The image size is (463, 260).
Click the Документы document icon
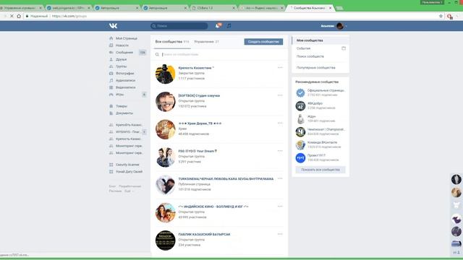[111, 113]
